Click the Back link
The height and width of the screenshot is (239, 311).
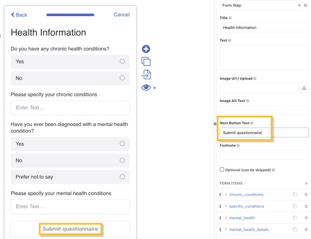(x=19, y=15)
